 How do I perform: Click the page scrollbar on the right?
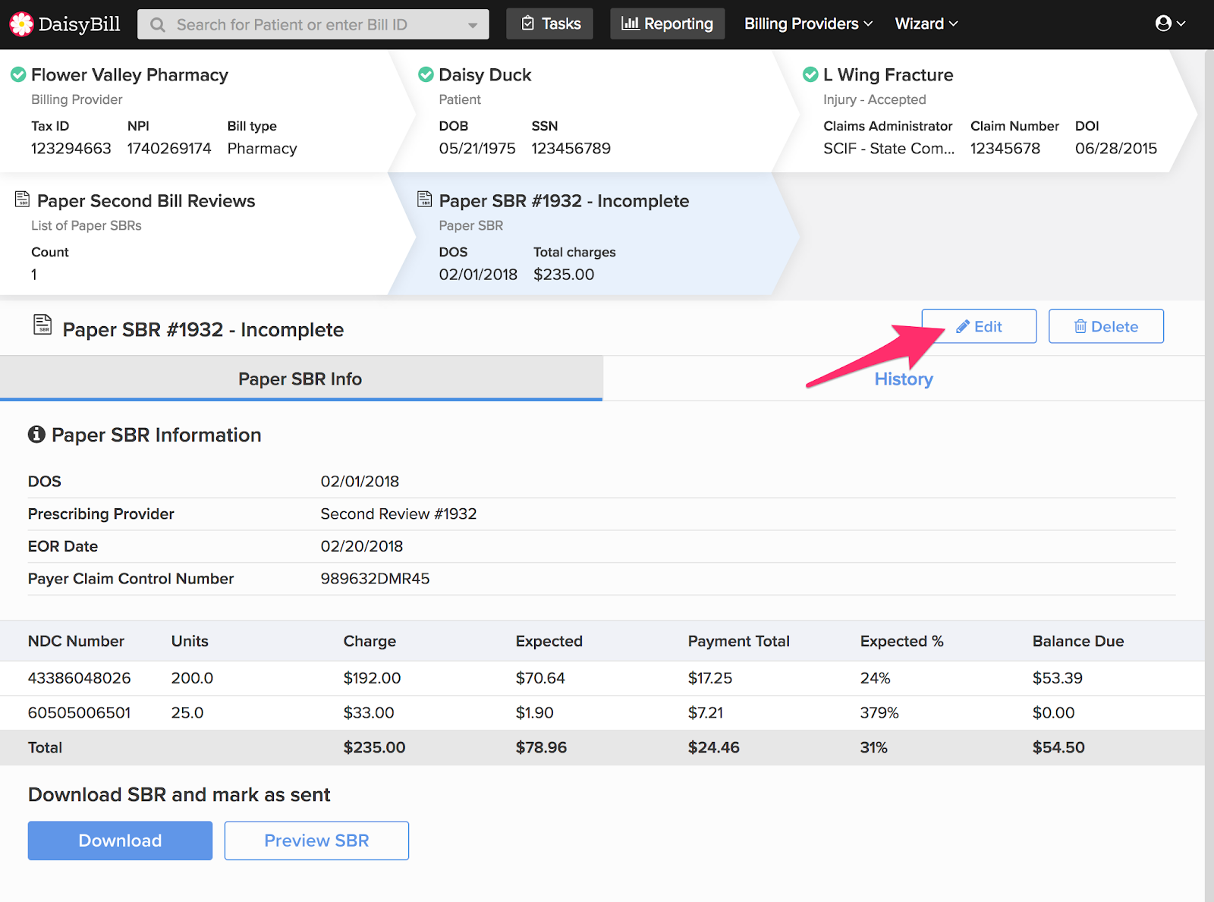(x=1209, y=476)
